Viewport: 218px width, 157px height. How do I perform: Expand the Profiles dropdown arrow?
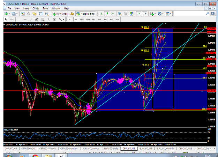(x=17, y=14)
